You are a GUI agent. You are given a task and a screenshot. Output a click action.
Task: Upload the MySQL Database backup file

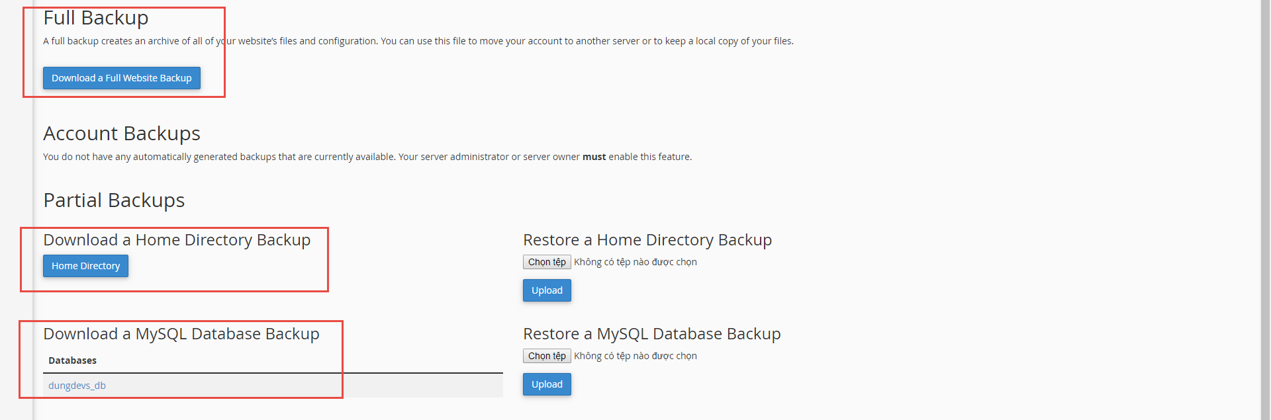pos(547,384)
